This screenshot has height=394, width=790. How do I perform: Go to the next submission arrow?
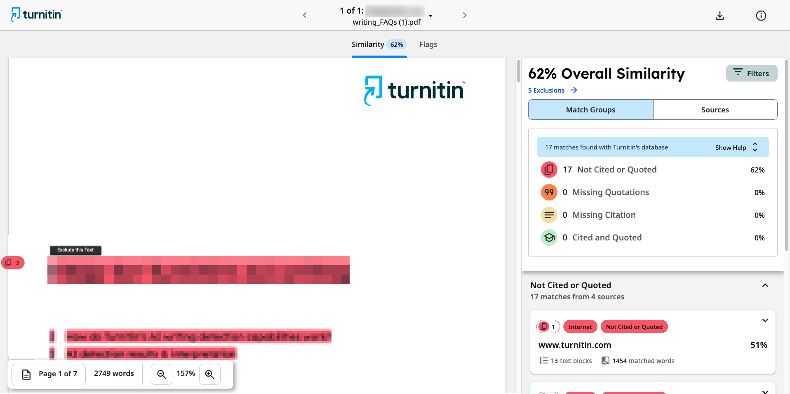(x=465, y=15)
